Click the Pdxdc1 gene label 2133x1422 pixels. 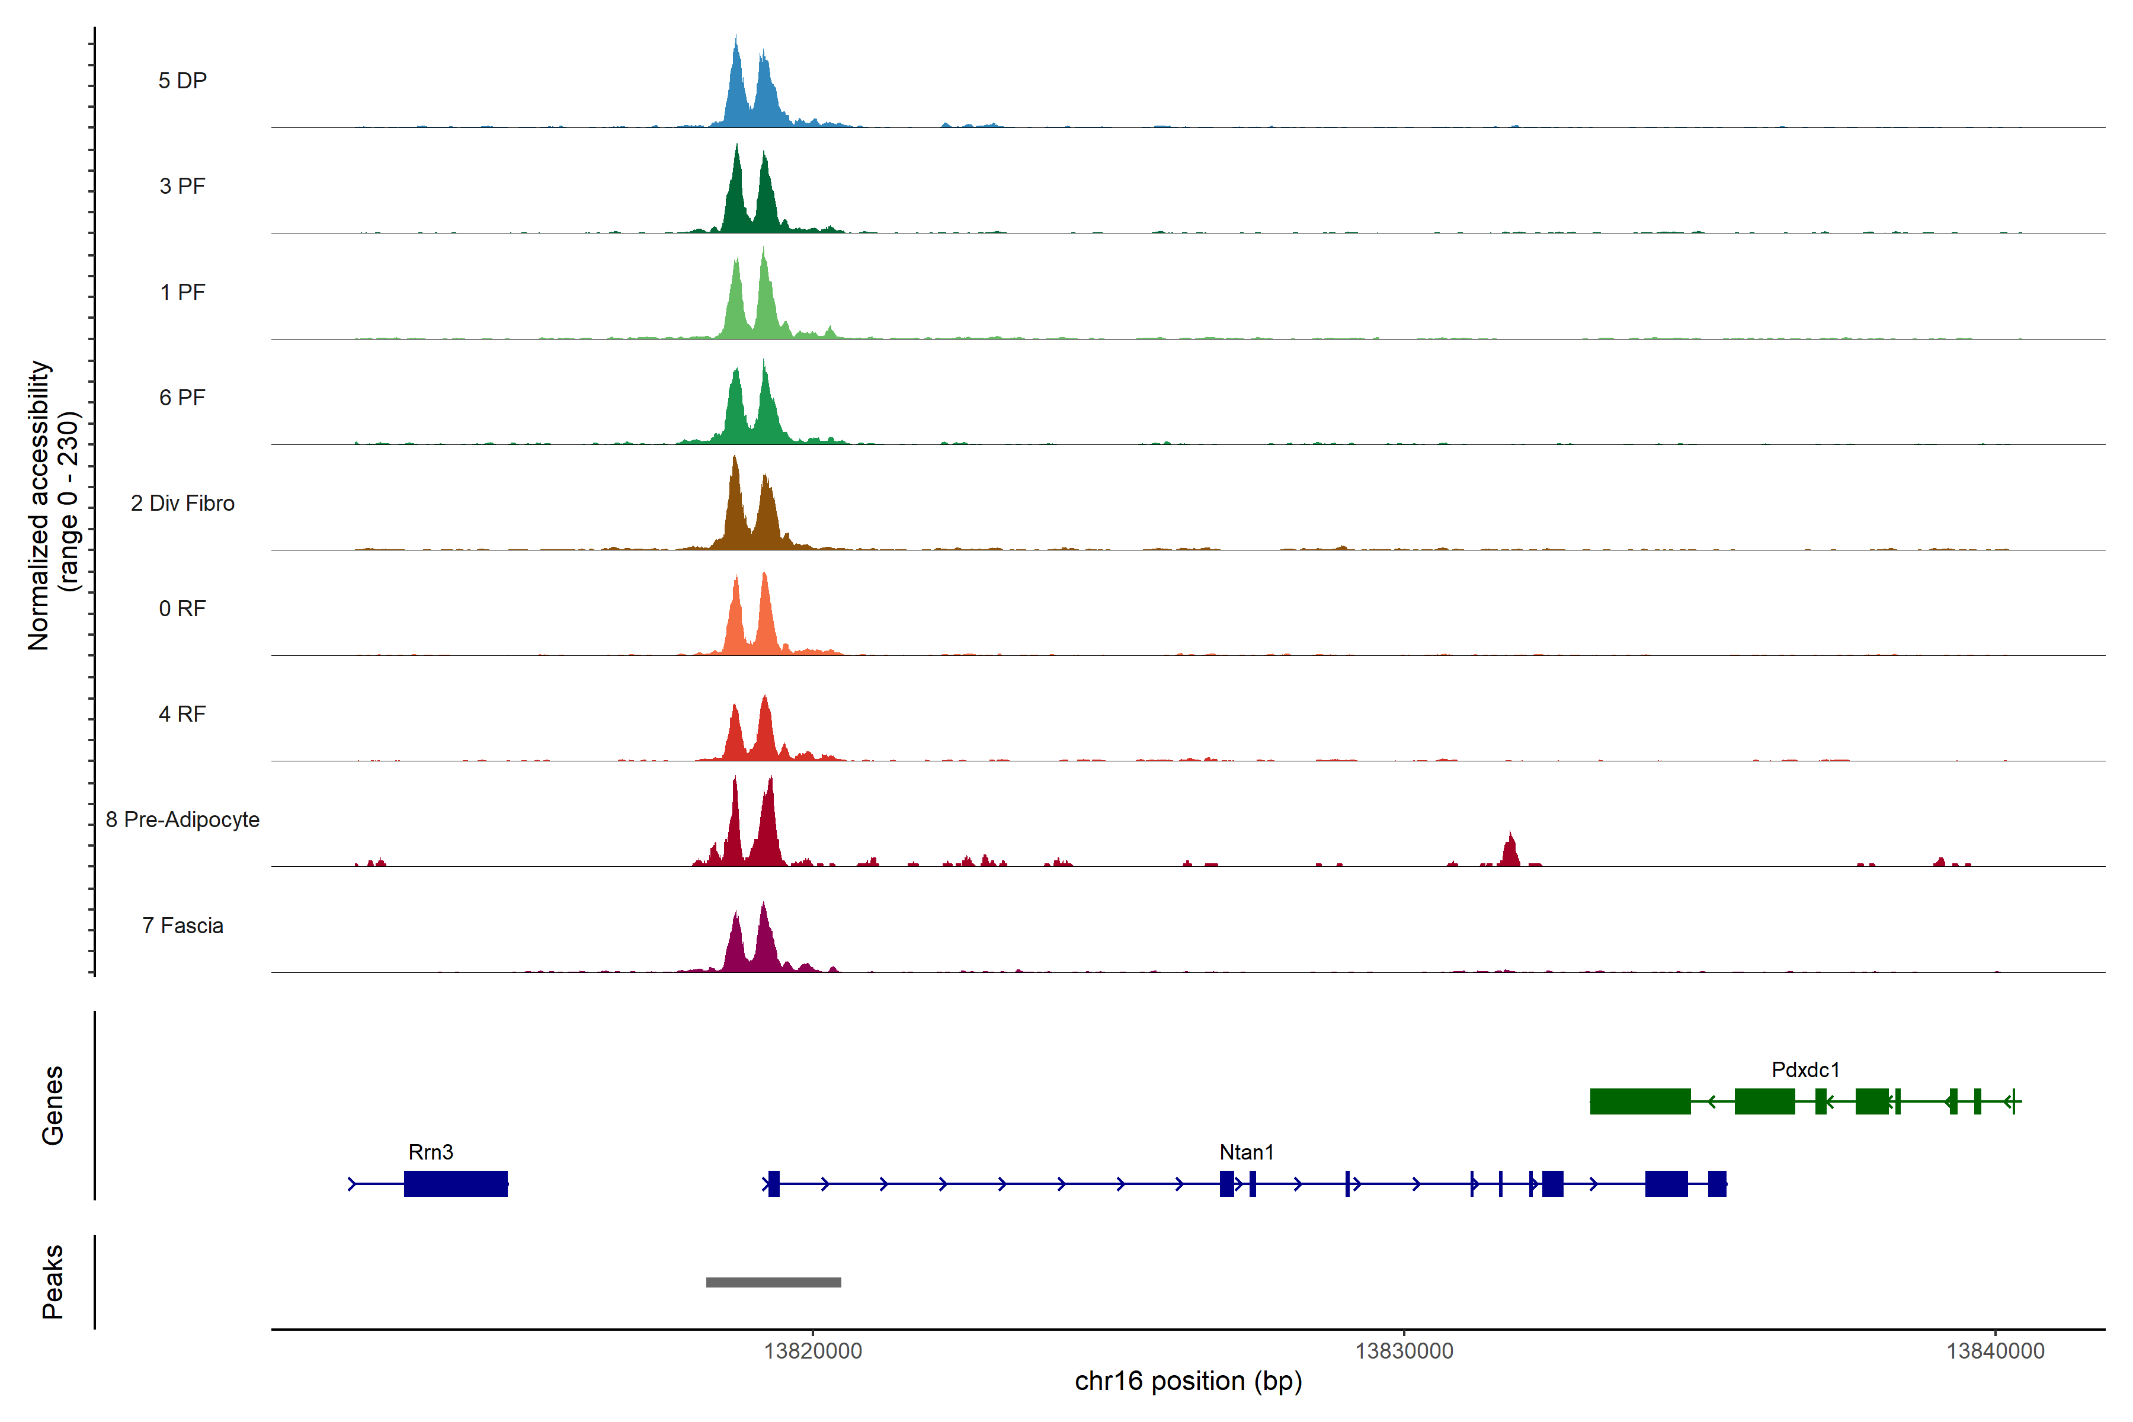pyautogui.click(x=1805, y=1069)
